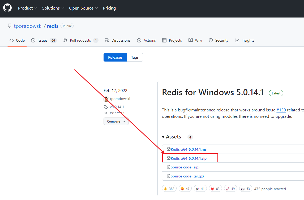The width and height of the screenshot is (304, 200).
Task: Click the commit icon beside ec77f72
Action: (x=106, y=113)
